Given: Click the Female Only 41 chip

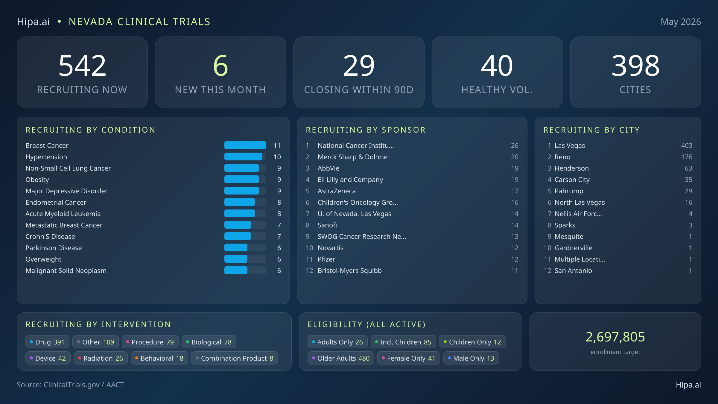Looking at the screenshot, I should [409, 358].
